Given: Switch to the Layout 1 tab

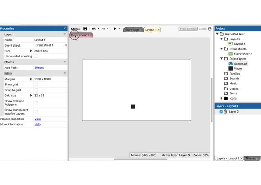Looking at the screenshot, I should tap(151, 30).
